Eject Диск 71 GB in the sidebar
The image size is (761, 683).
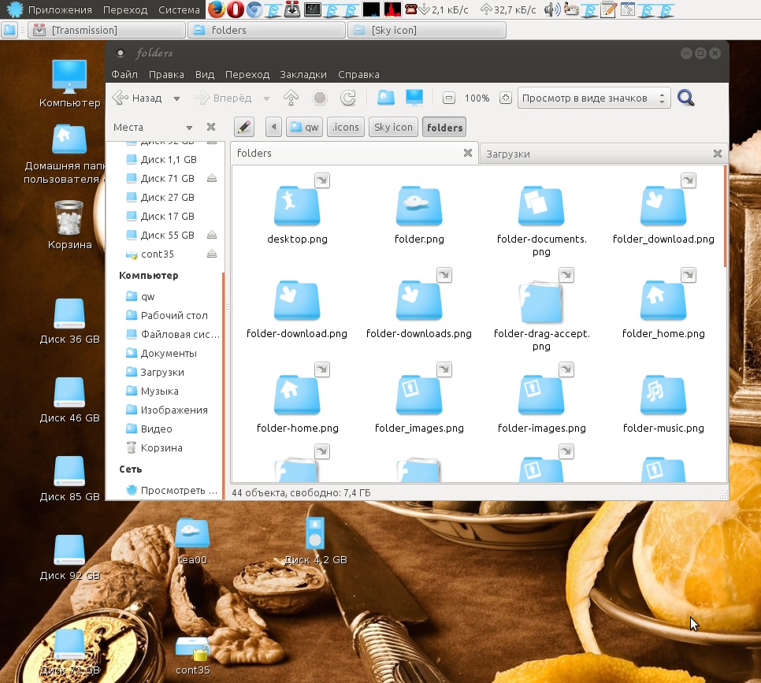coord(212,178)
